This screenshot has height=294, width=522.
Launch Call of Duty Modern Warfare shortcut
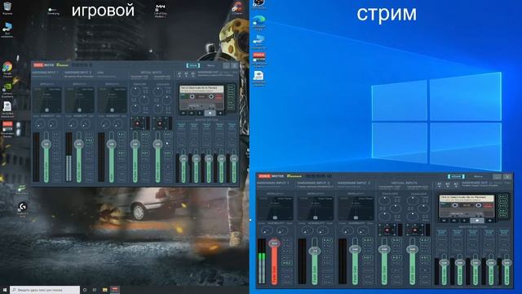[161, 10]
